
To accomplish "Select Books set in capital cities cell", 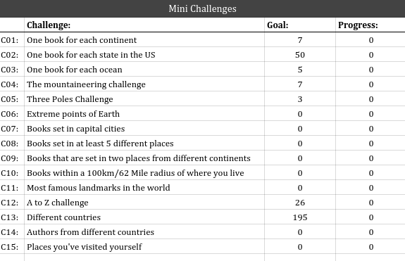I will point(144,129).
